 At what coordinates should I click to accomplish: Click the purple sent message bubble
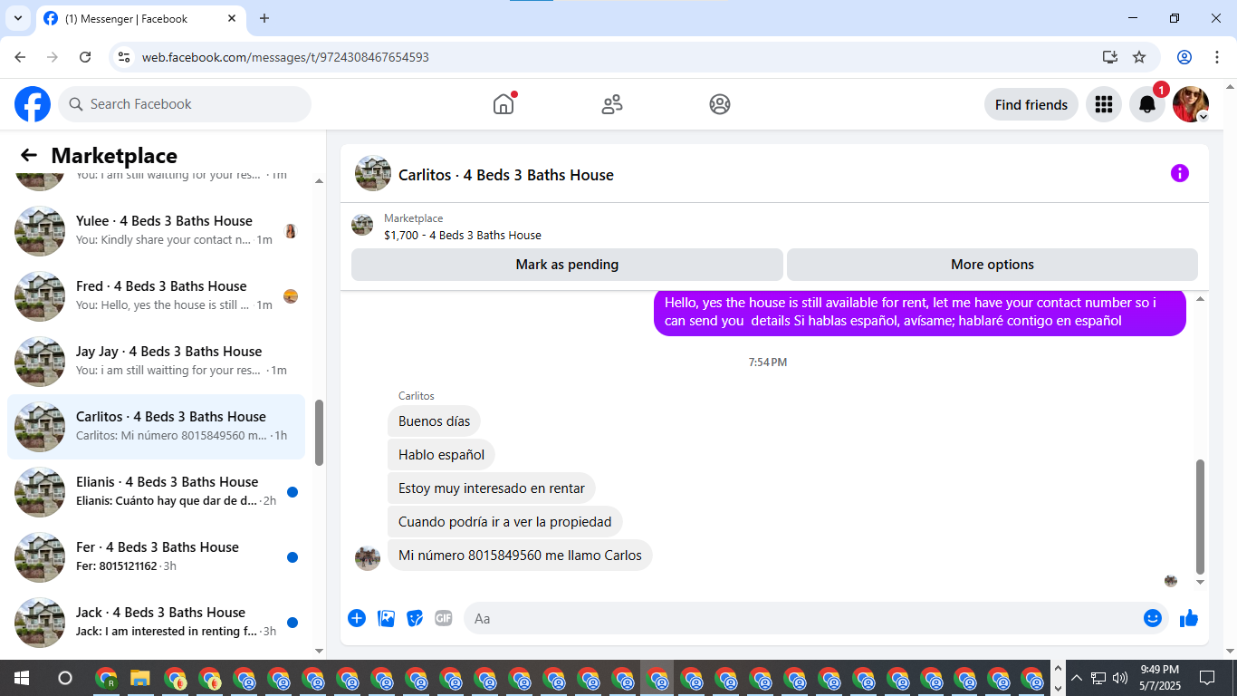point(919,312)
